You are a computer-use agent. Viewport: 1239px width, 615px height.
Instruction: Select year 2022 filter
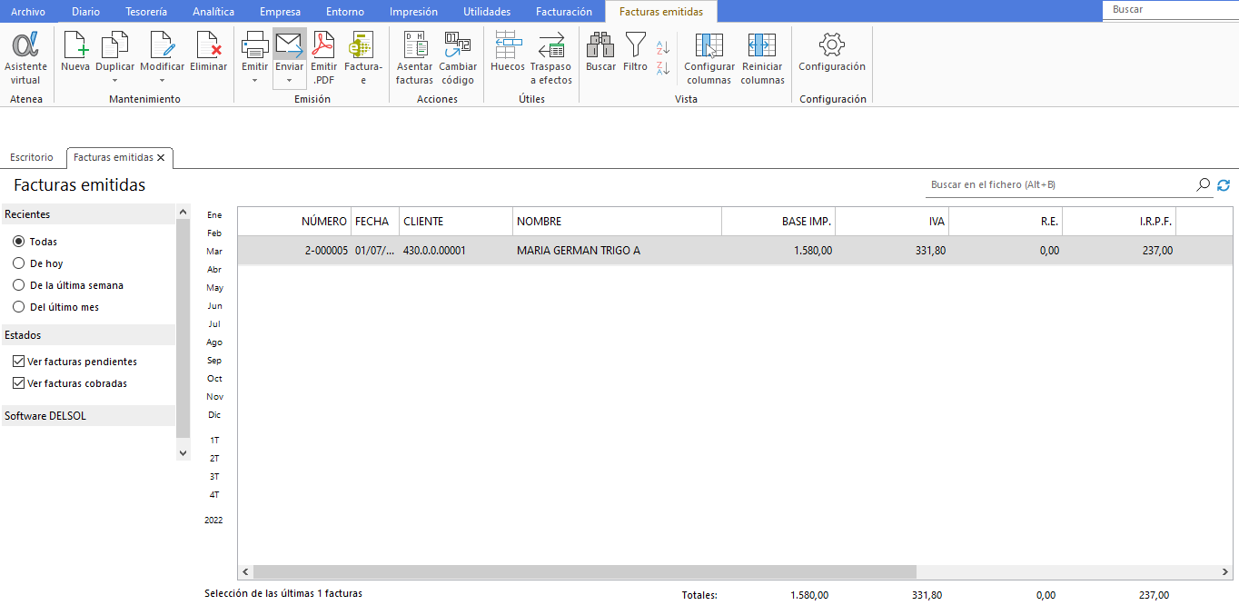[x=213, y=521]
